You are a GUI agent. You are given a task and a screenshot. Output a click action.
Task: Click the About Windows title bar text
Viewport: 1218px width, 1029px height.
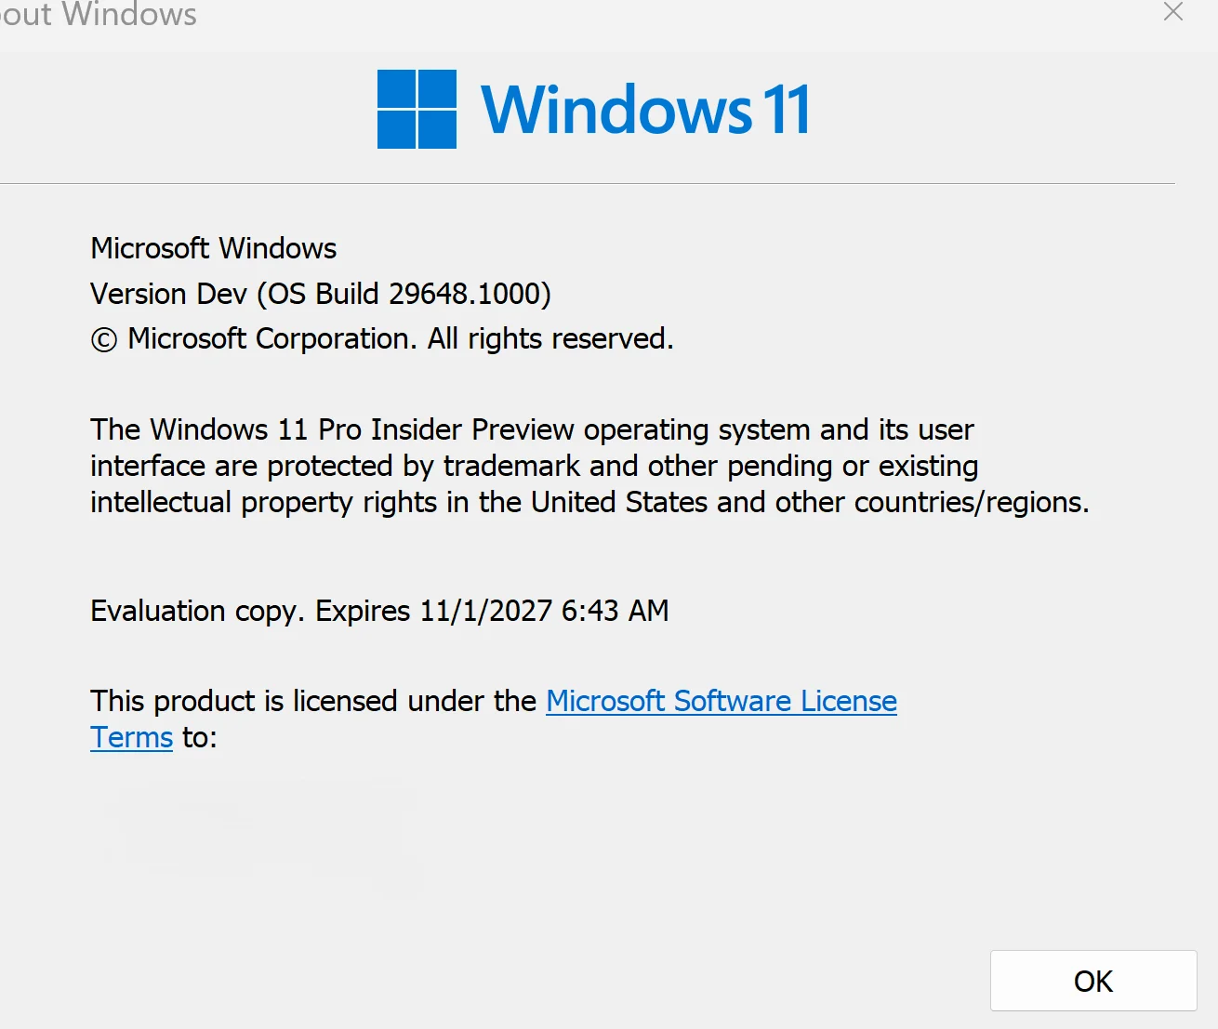point(98,14)
